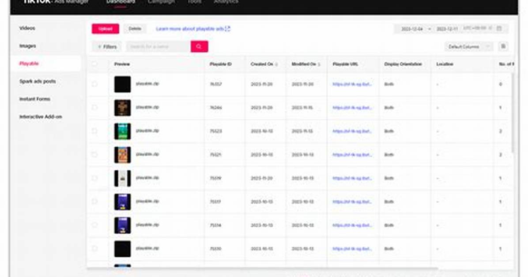The image size is (528, 277).
Task: Open the calendar icon beside the date range
Action: point(499,29)
